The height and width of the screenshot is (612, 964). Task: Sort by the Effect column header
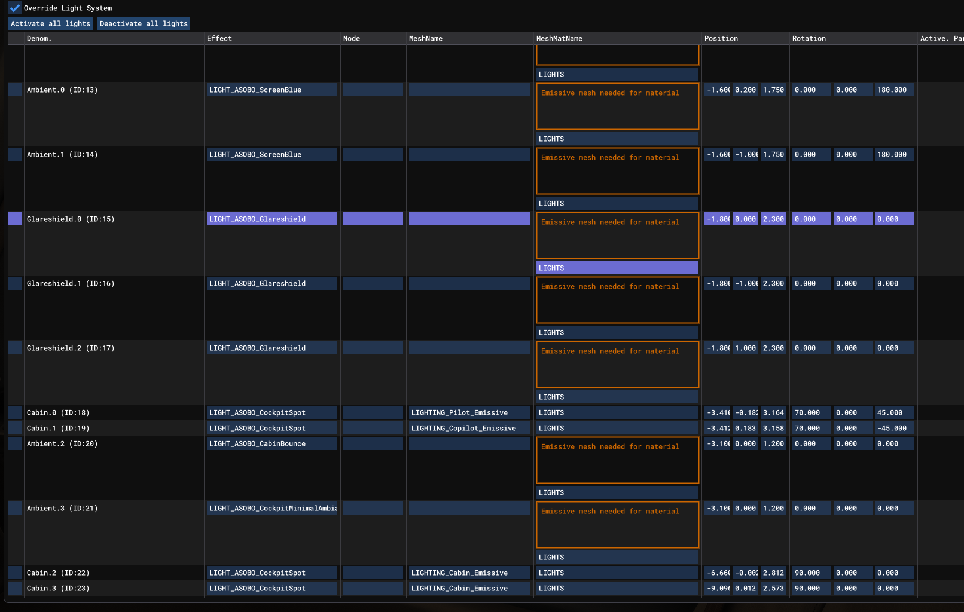(x=219, y=39)
